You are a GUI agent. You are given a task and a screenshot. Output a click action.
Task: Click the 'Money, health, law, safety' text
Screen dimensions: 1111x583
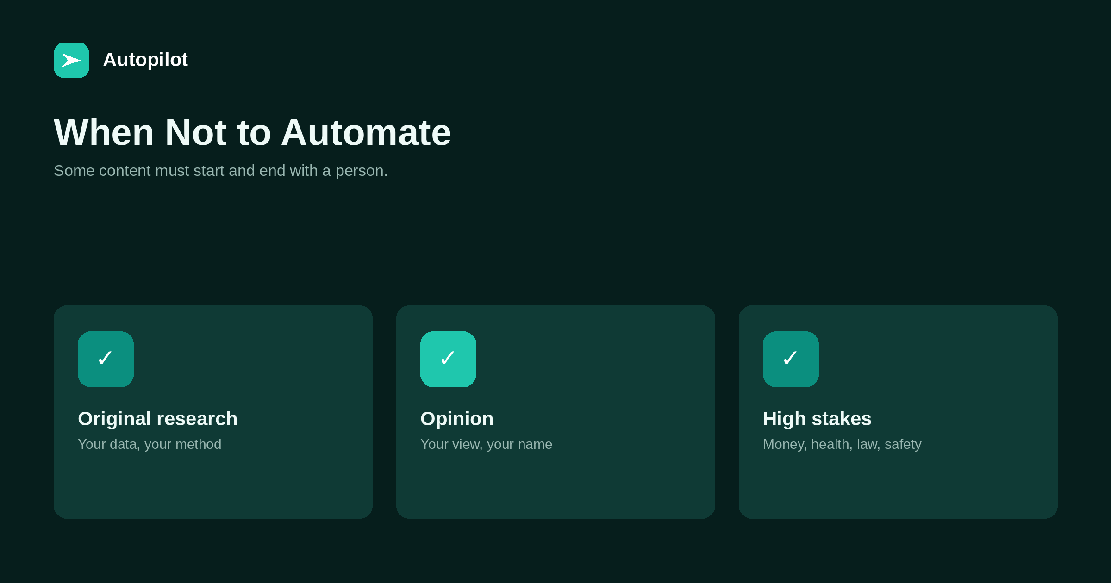click(842, 444)
